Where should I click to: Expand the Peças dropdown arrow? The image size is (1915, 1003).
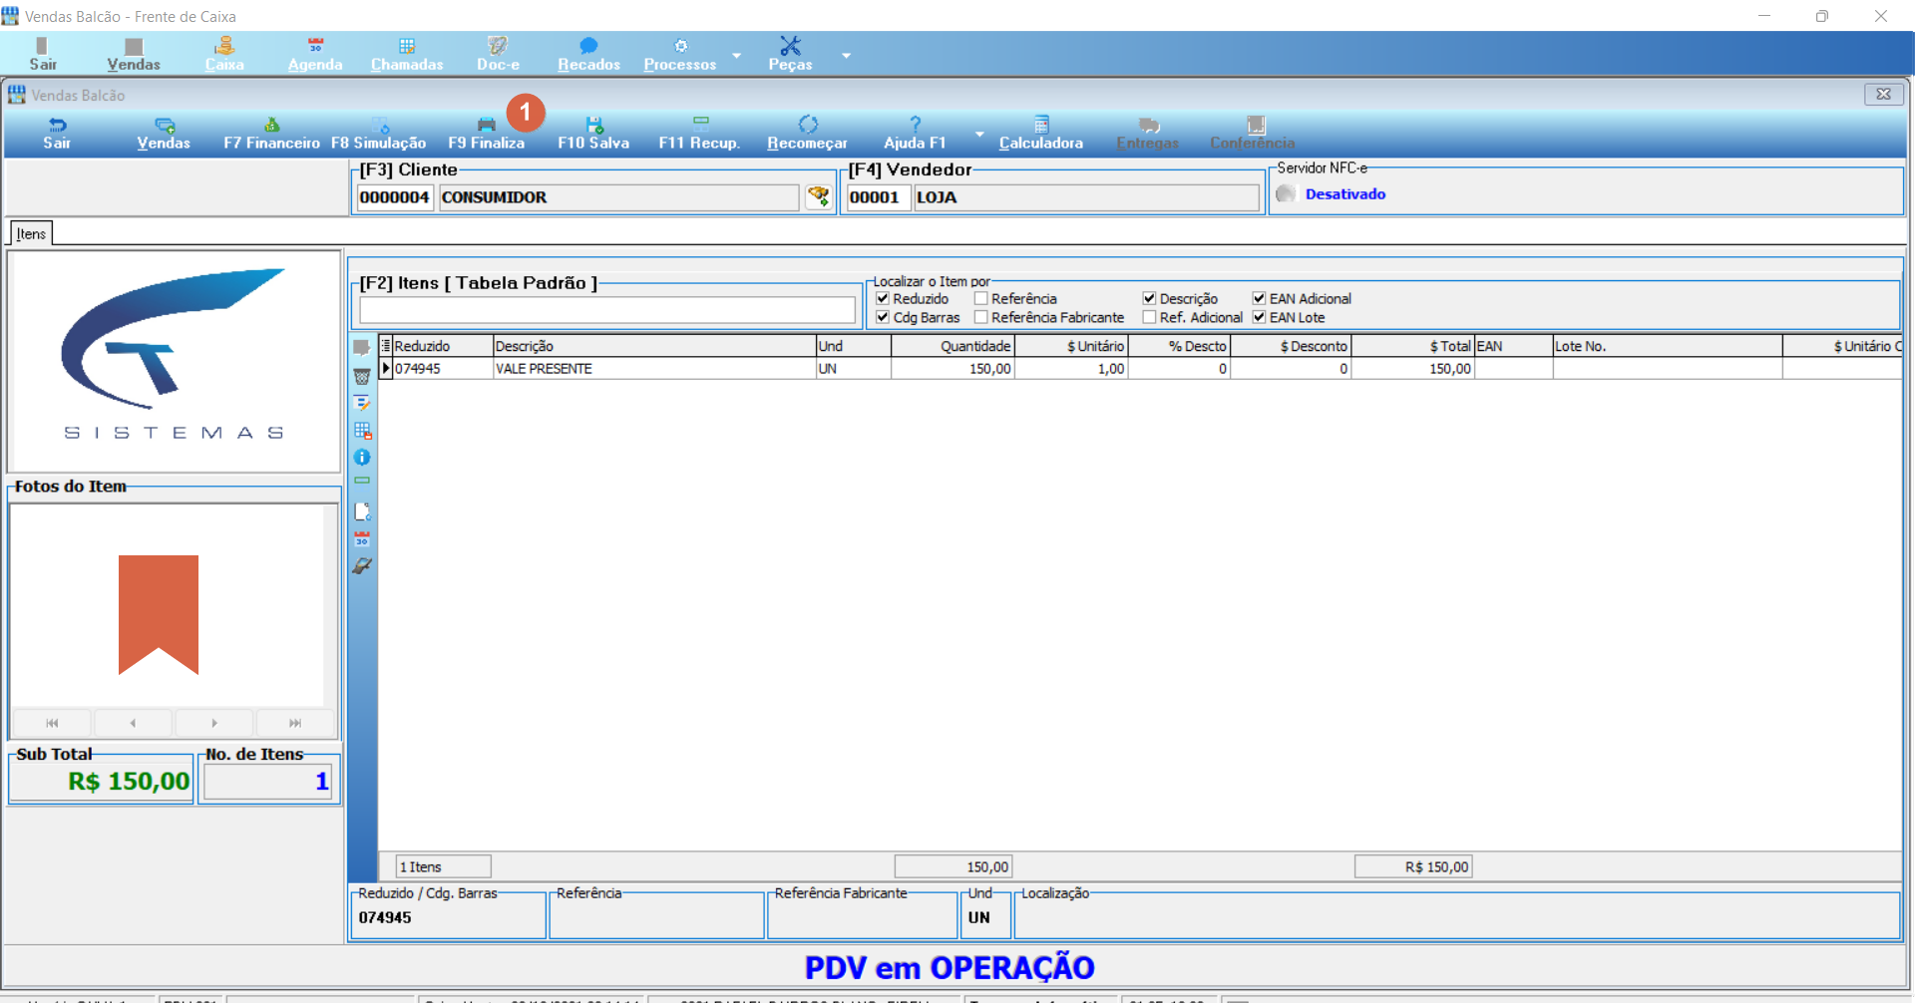[x=846, y=55]
